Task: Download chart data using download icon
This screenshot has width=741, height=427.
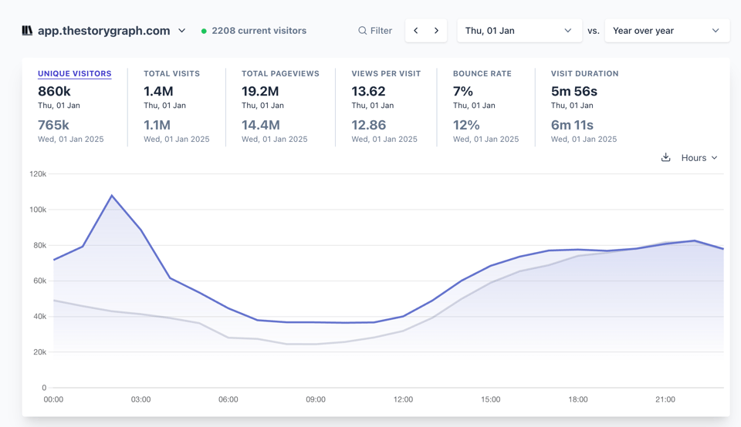Action: [665, 157]
